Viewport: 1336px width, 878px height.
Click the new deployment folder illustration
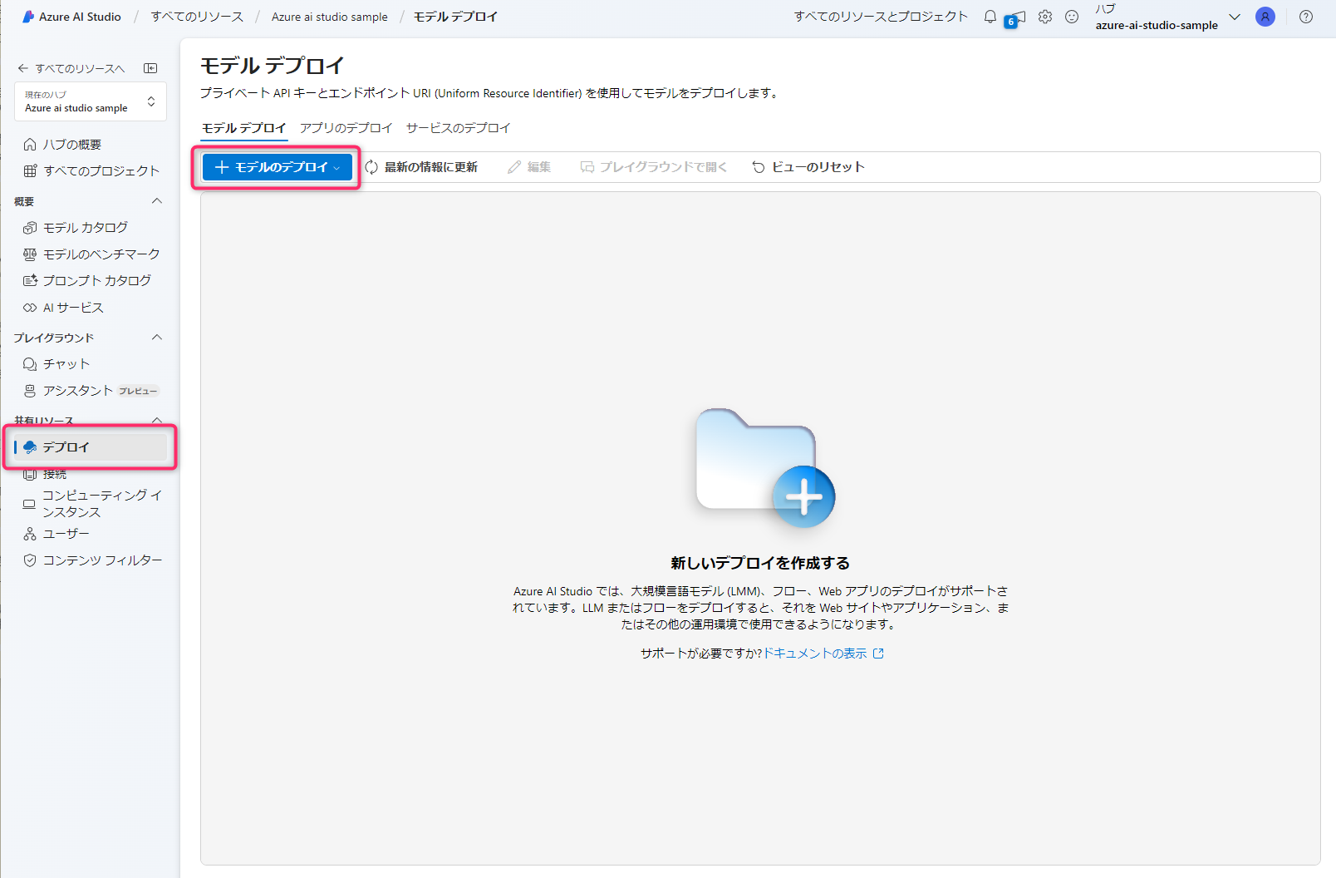point(765,467)
